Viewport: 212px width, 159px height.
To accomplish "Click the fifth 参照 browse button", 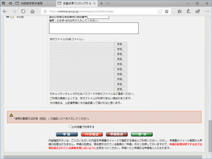I will coord(121,64).
